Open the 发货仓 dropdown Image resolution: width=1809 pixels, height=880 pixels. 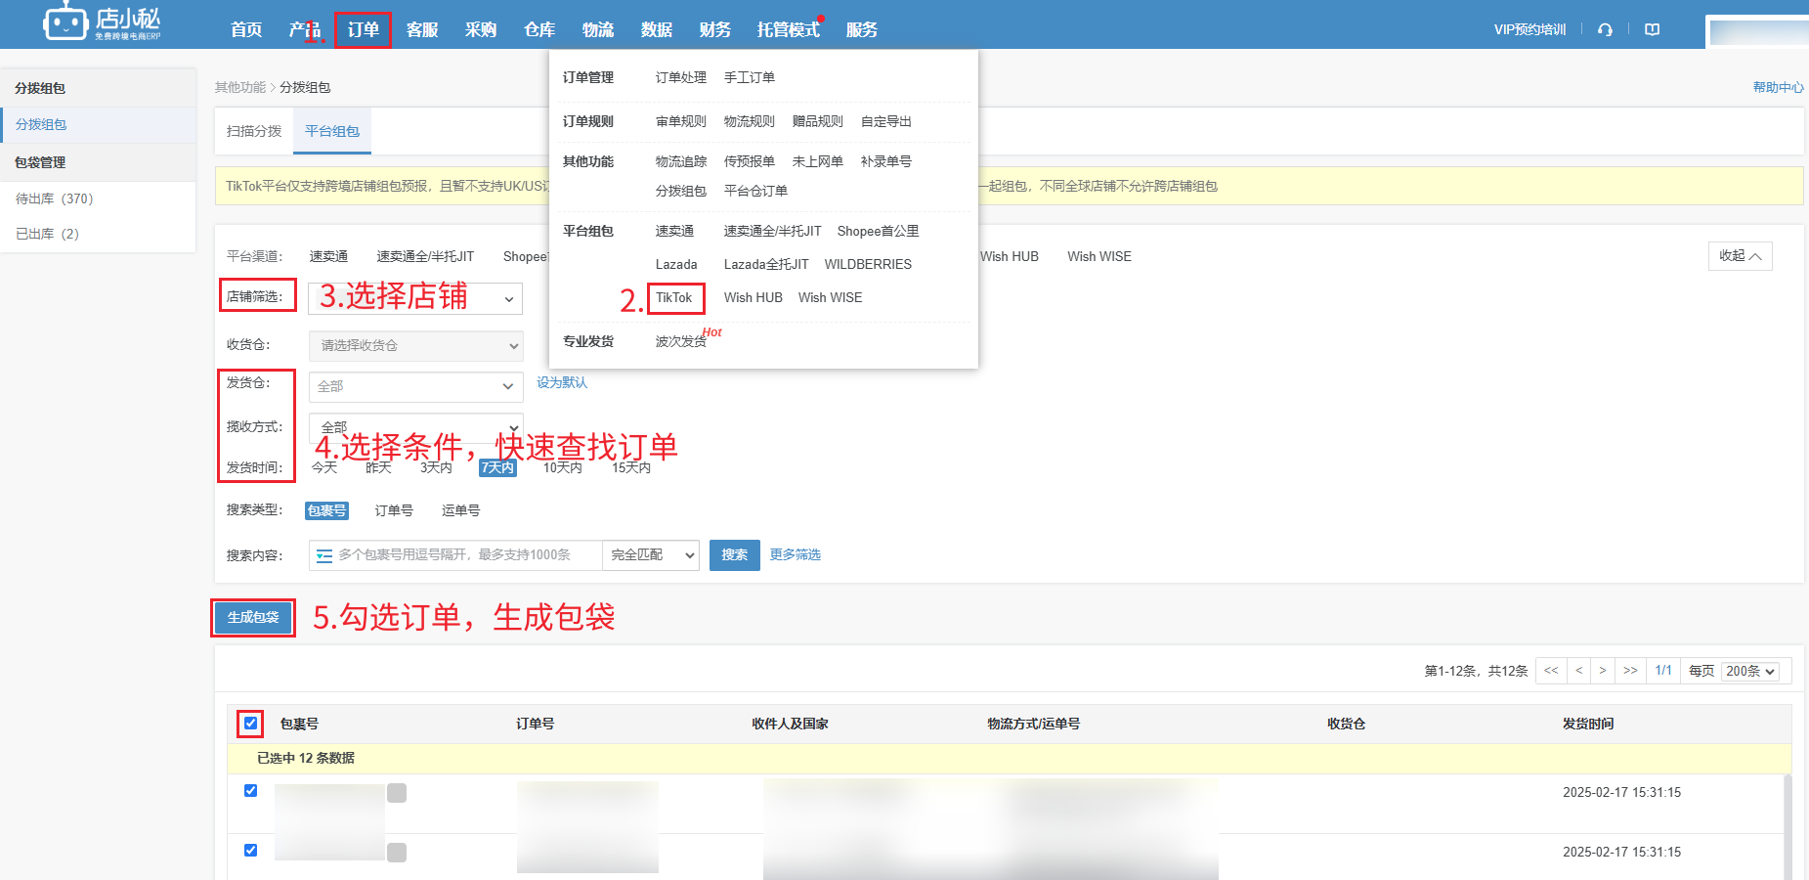click(x=415, y=386)
